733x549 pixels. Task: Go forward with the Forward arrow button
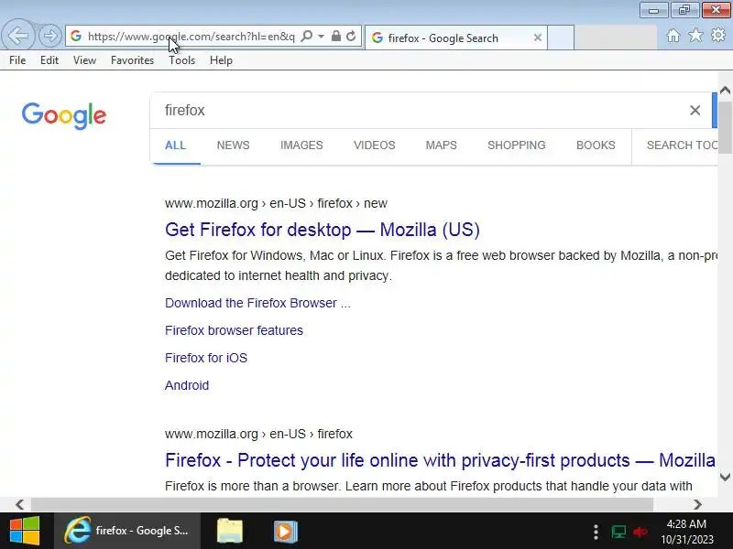point(49,36)
